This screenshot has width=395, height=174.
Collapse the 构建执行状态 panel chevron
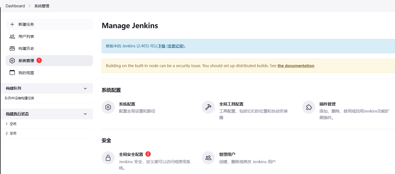[x=85, y=114]
